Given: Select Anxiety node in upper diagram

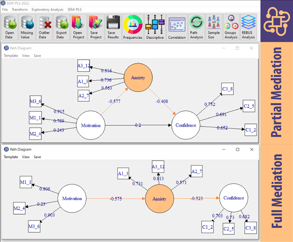Looking at the screenshot, I should coord(138,77).
